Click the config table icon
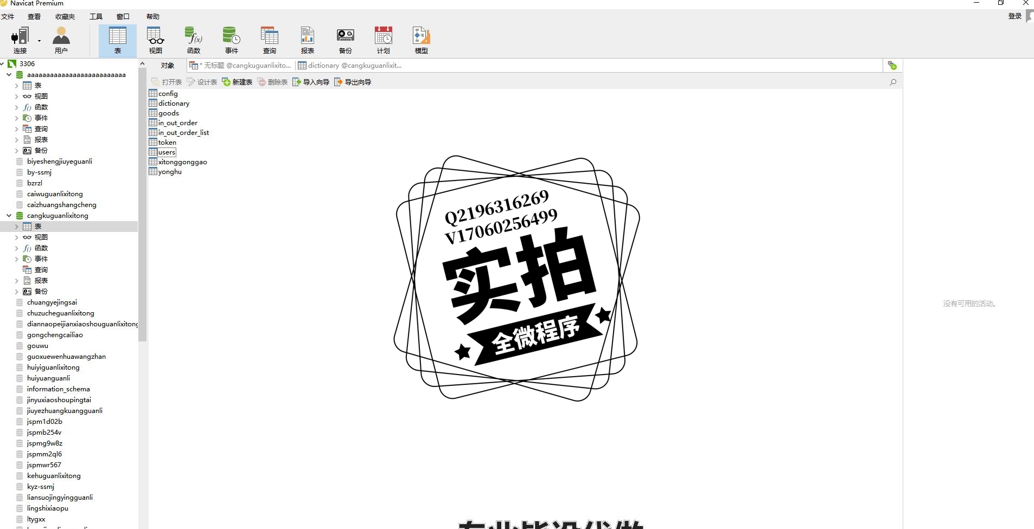Image resolution: width=1034 pixels, height=529 pixels. tap(153, 93)
